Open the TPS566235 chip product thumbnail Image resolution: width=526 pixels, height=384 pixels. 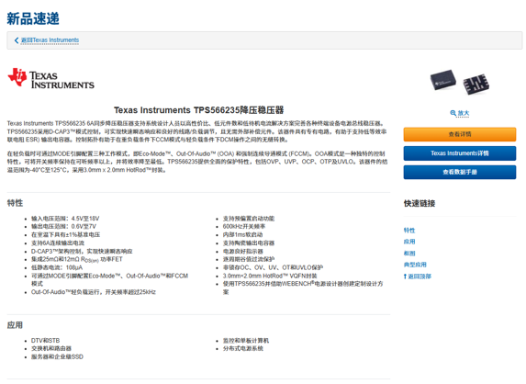(x=460, y=83)
